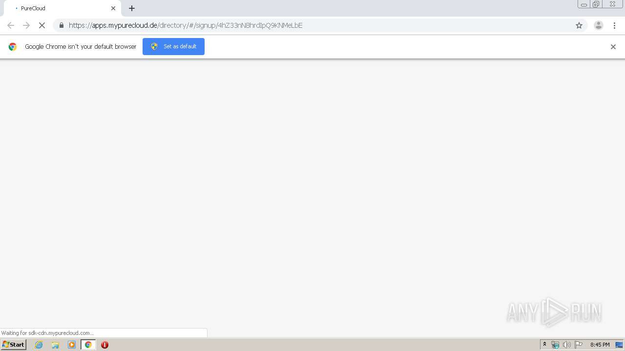Screen dimensions: 625x351
Task: Go back to the previous page
Action: tap(11, 25)
